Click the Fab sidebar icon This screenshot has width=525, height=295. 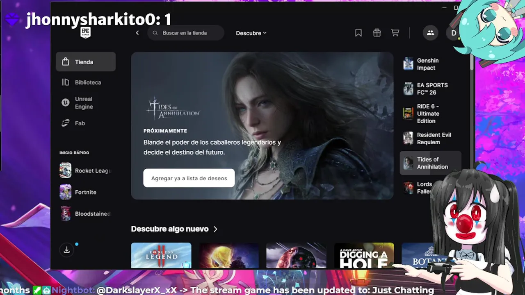[x=65, y=123]
